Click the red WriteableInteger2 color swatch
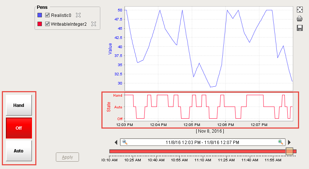309x169 pixels. tap(40, 24)
